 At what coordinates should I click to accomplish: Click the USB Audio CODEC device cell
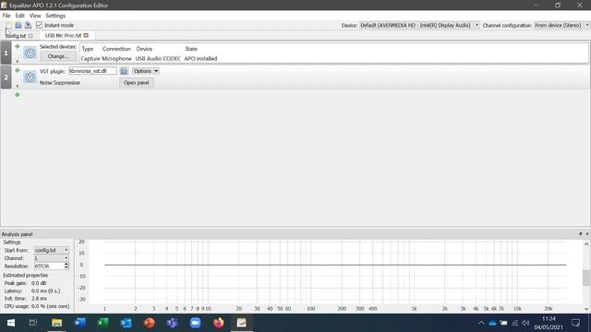point(158,58)
